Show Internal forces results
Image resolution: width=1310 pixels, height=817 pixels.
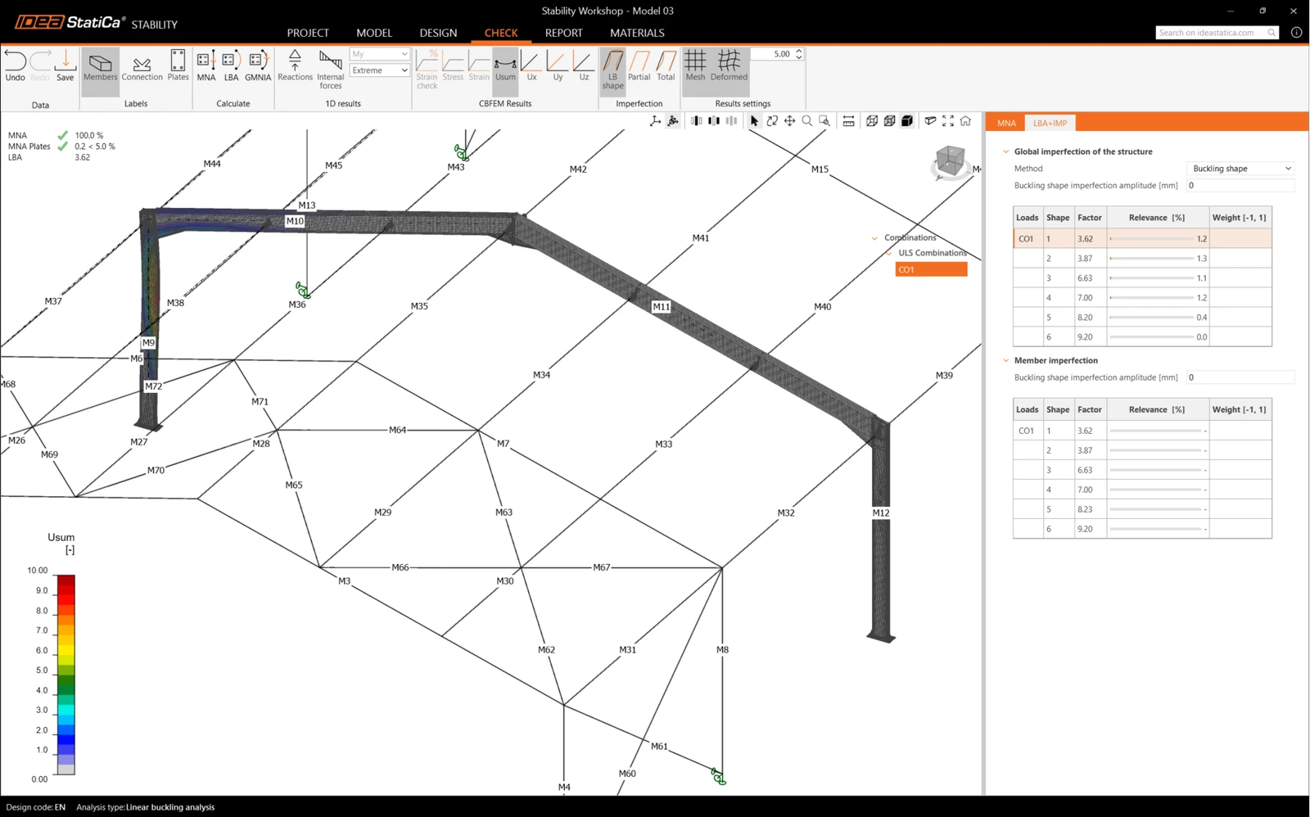click(330, 70)
